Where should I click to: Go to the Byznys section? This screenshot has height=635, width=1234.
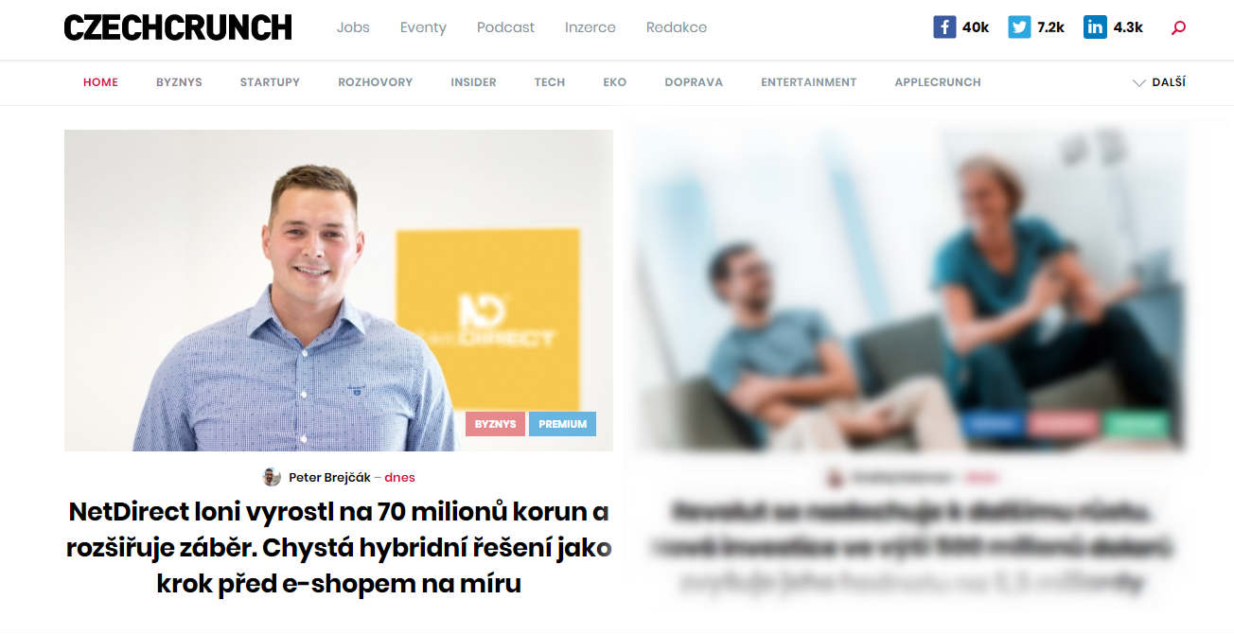[x=179, y=82]
